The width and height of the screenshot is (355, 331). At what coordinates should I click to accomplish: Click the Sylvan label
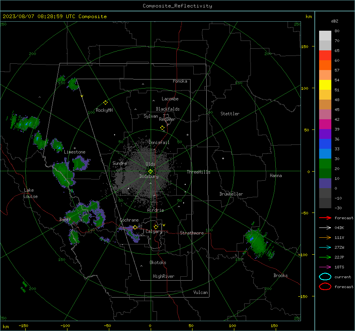click(151, 116)
